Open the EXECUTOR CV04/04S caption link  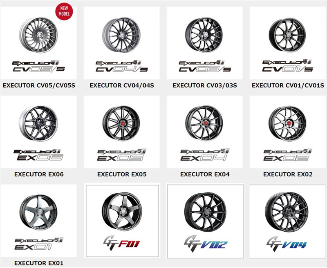tap(122, 85)
